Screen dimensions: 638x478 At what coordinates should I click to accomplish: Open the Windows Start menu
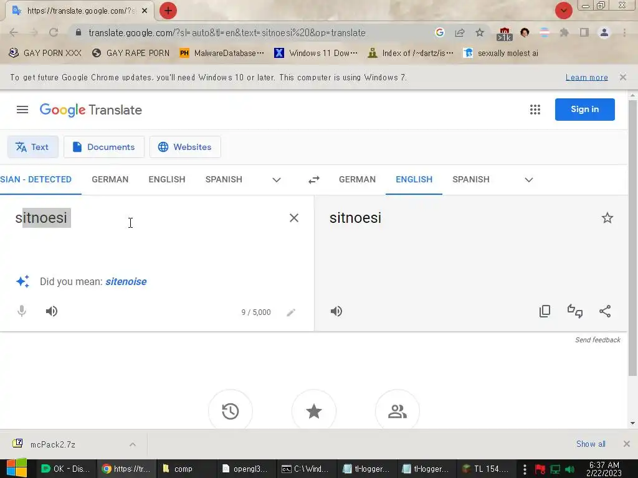point(17,469)
